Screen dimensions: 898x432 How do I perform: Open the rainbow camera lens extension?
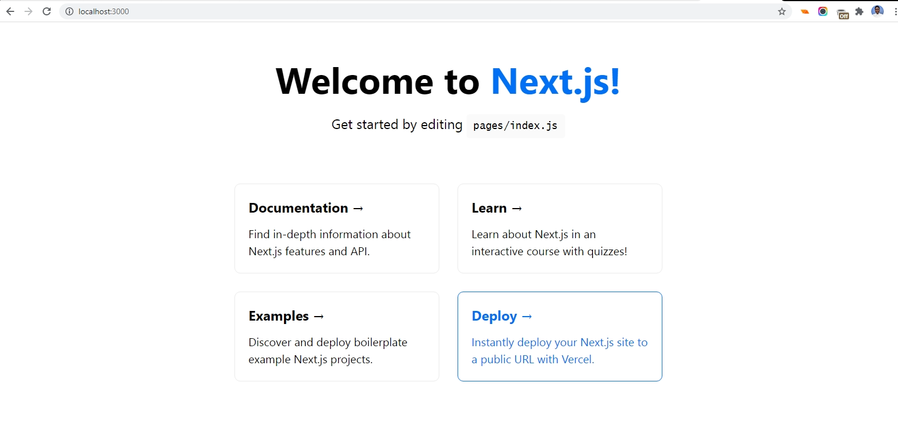pos(823,11)
